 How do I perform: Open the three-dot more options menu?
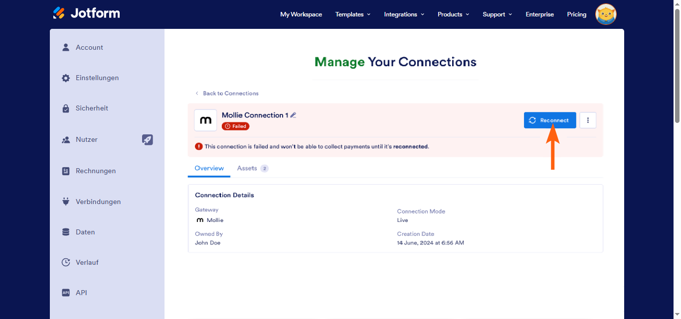point(588,120)
